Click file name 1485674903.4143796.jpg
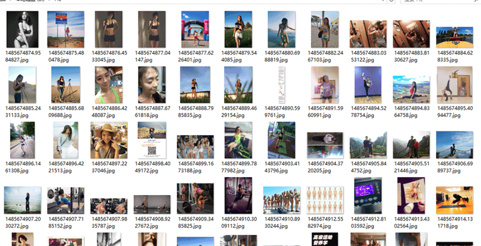The height and width of the screenshot is (246, 481). (x=282, y=167)
